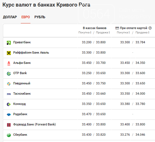Open the Радабанк link
Screen dimensions: 155x142
click(x=20, y=114)
